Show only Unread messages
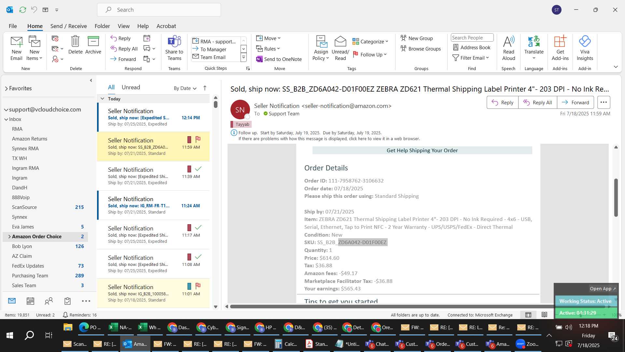Viewport: 625px width, 352px height. pyautogui.click(x=131, y=87)
